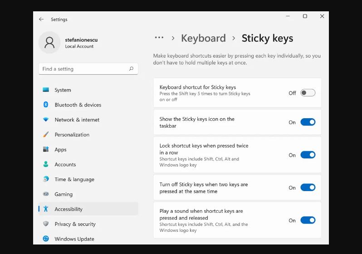Click the Settings window title text
The width and height of the screenshot is (362, 254).
(x=59, y=19)
